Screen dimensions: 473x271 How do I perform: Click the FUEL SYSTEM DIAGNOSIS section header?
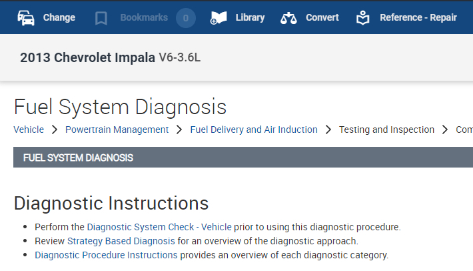pos(78,158)
